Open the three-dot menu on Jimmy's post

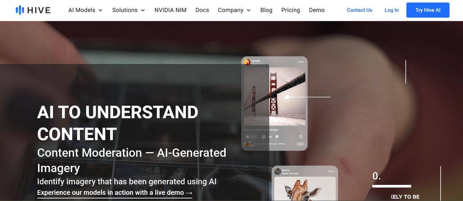click(331, 171)
